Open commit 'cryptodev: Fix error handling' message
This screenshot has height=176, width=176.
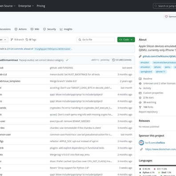pos(81,108)
